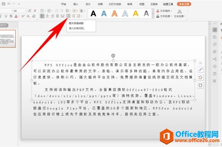Click the redo arrow icon
Image resolution: width=222 pixels, height=147 pixels.
pyautogui.click(x=14, y=4)
